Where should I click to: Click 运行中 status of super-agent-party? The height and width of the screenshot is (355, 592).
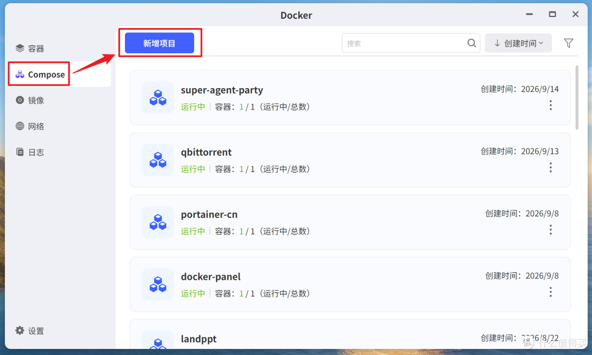coord(193,107)
